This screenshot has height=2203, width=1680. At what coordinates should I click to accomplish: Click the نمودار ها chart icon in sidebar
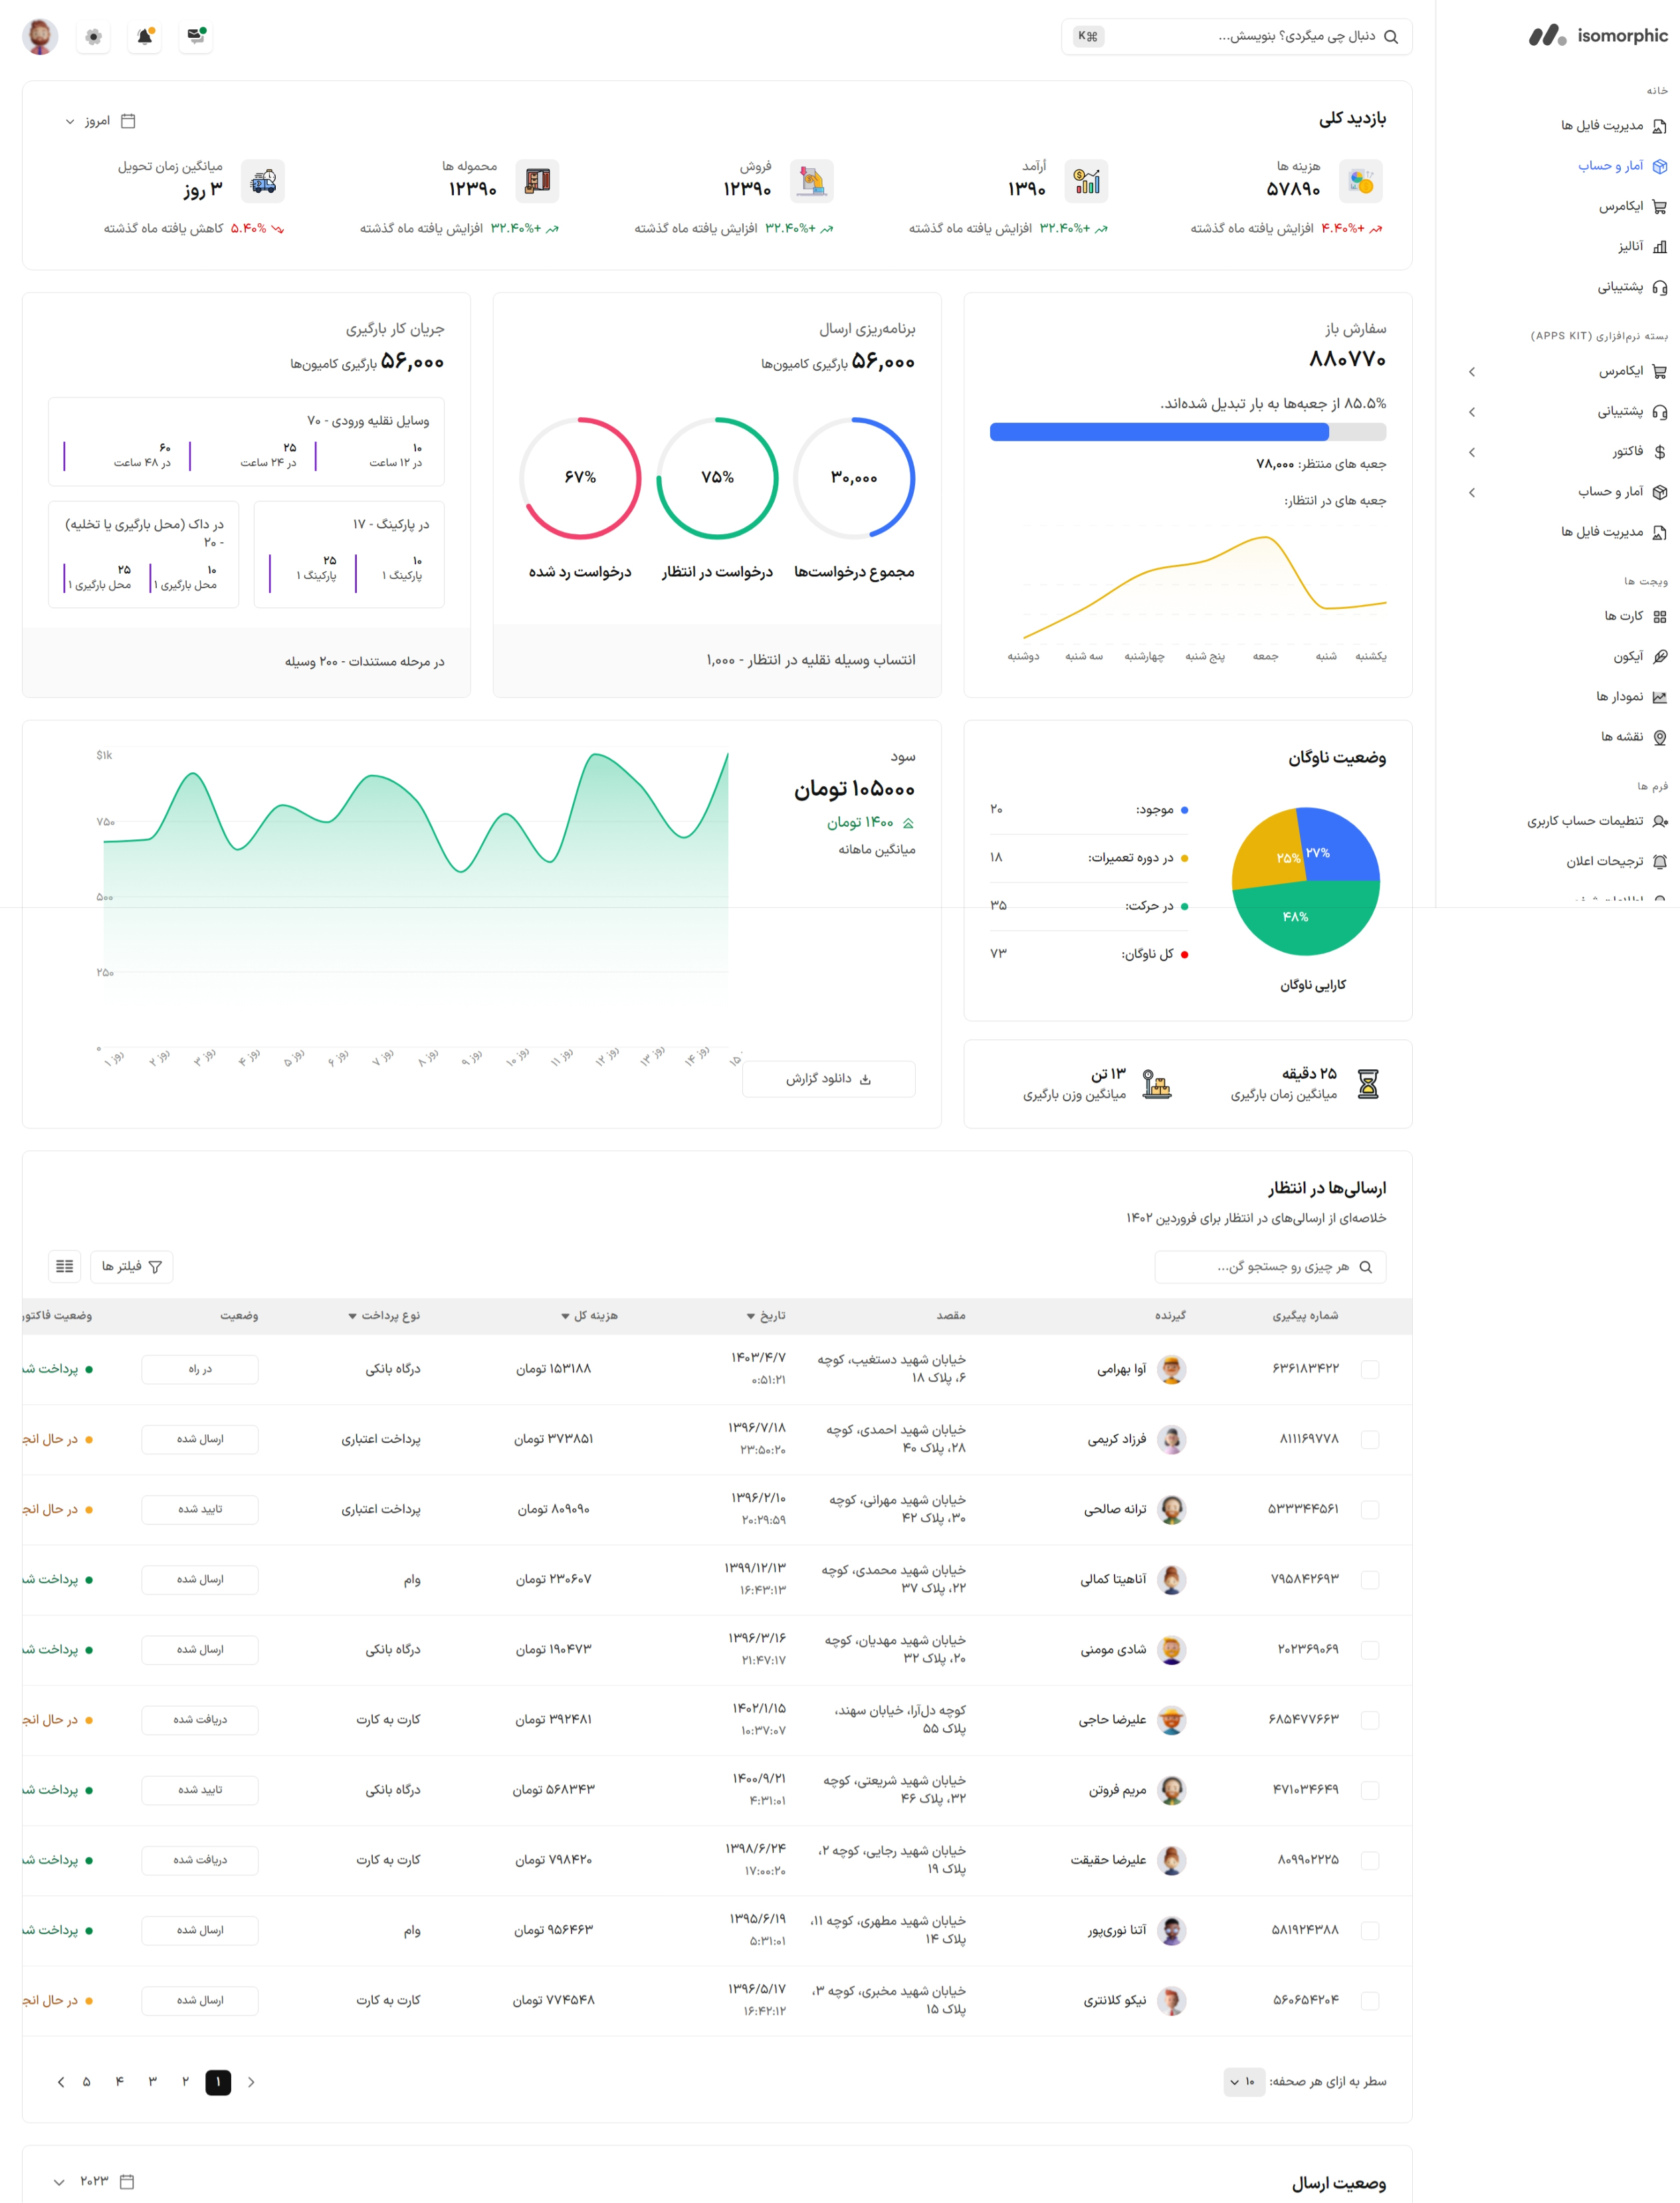pyautogui.click(x=1659, y=697)
